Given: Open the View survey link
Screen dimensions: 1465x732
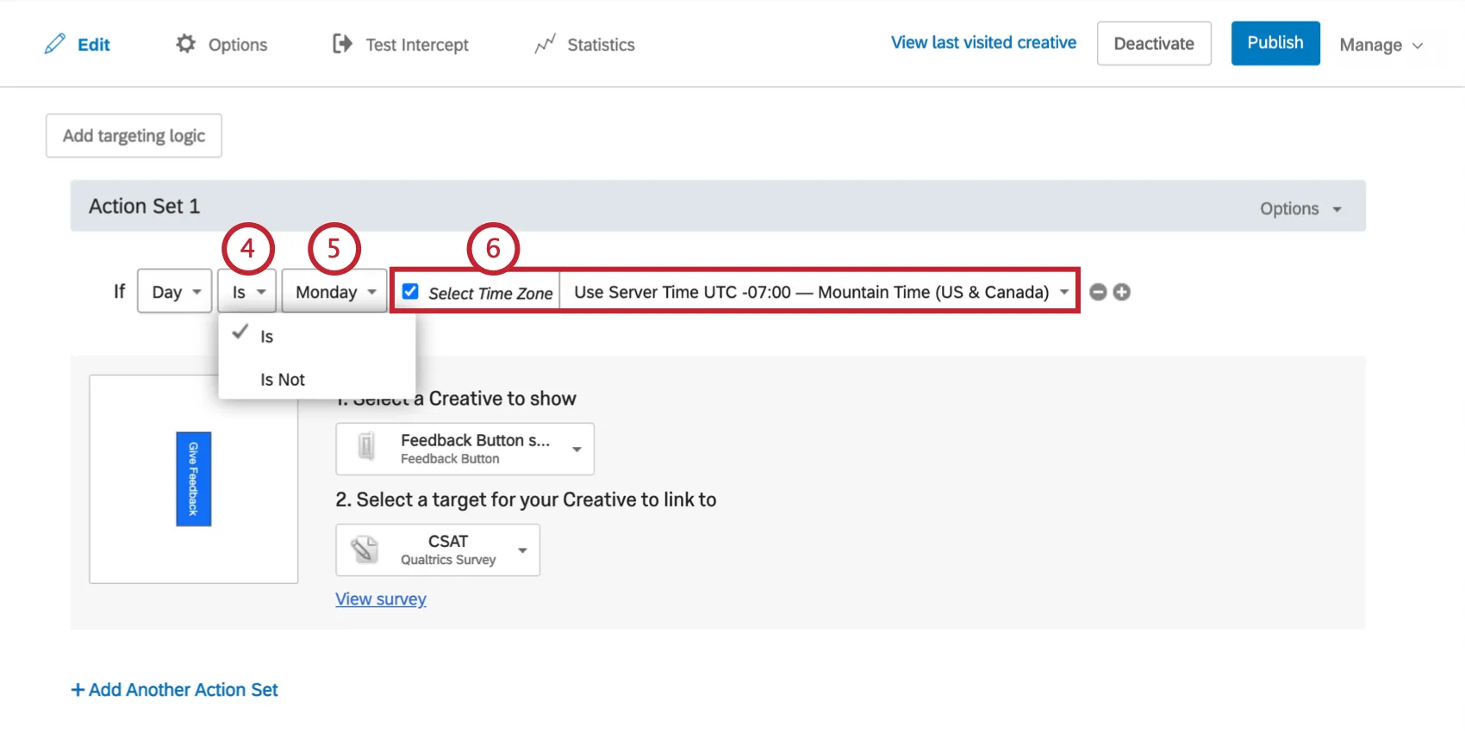Looking at the screenshot, I should pos(381,599).
